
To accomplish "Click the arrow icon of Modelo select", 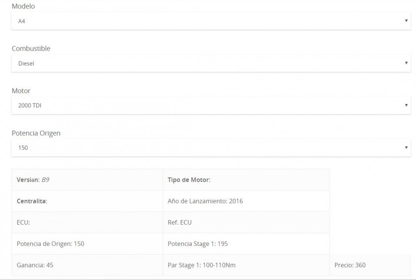I will click(406, 21).
